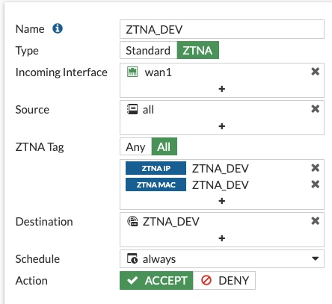Click the ZTNA server icon in Destination
Image resolution: width=332 pixels, height=304 pixels.
point(132,221)
